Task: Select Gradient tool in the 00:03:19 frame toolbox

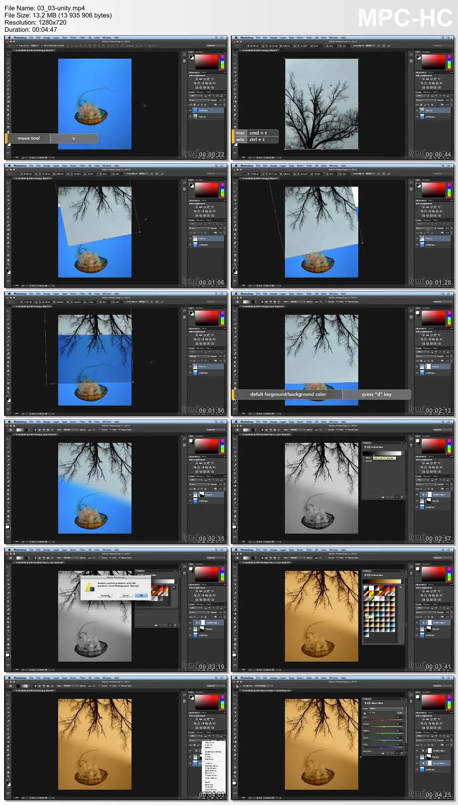Action: tap(8, 614)
